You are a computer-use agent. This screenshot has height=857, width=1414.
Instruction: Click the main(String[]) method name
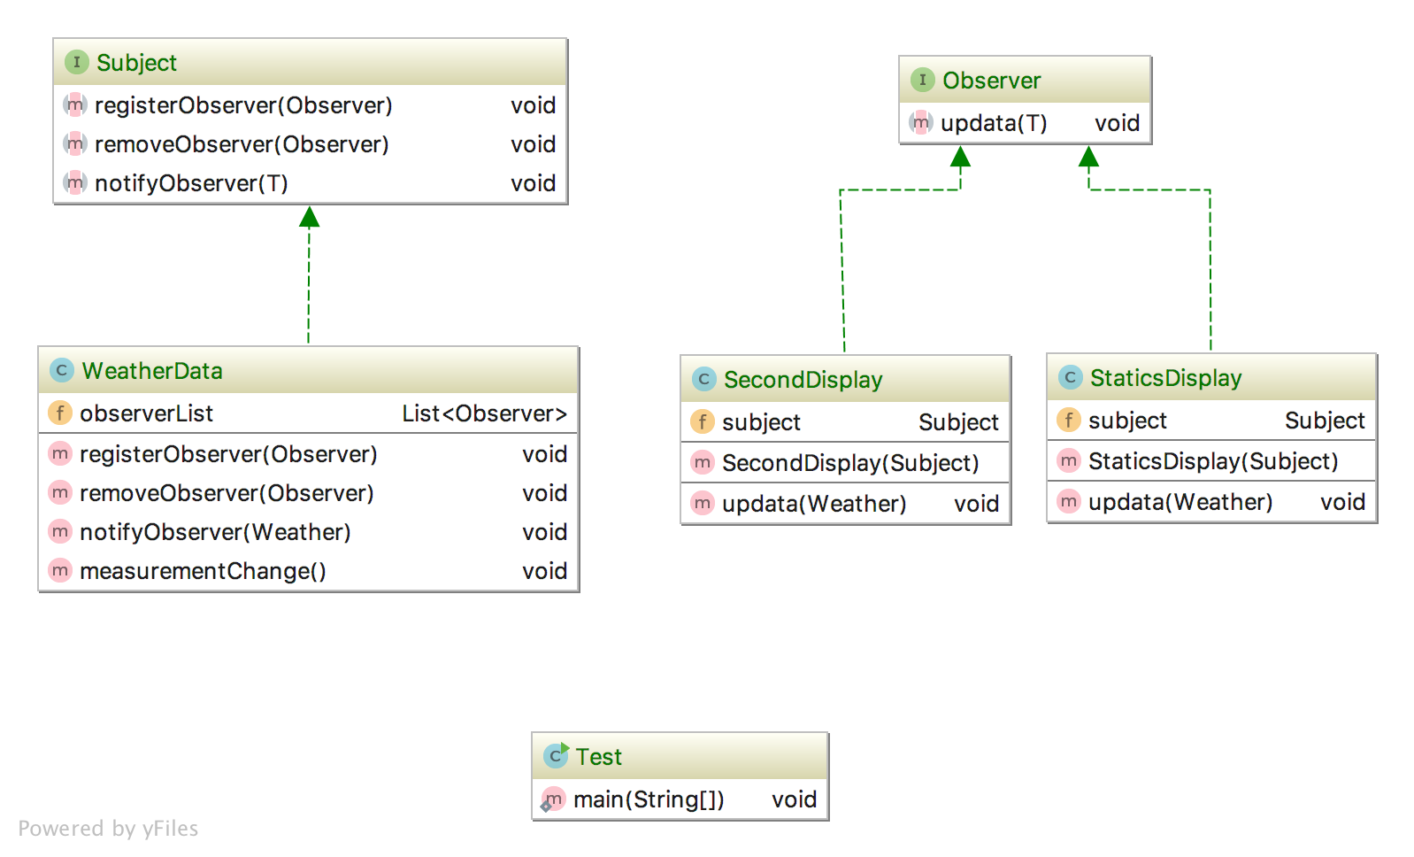click(x=649, y=799)
